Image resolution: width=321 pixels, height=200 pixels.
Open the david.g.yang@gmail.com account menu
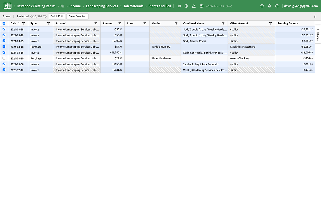click(301, 6)
